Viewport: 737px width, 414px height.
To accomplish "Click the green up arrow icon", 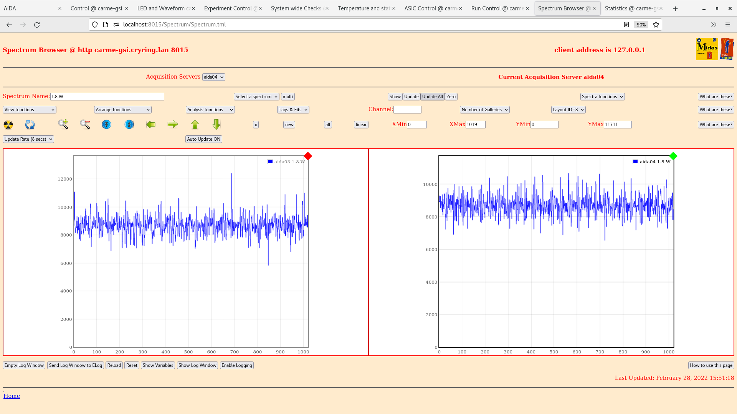I will point(195,124).
